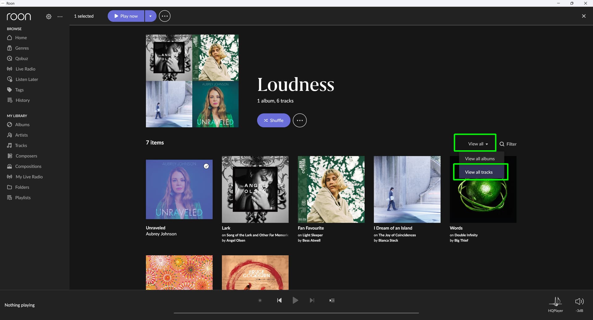The height and width of the screenshot is (320, 593).
Task: Click the Play now button
Action: [x=126, y=16]
